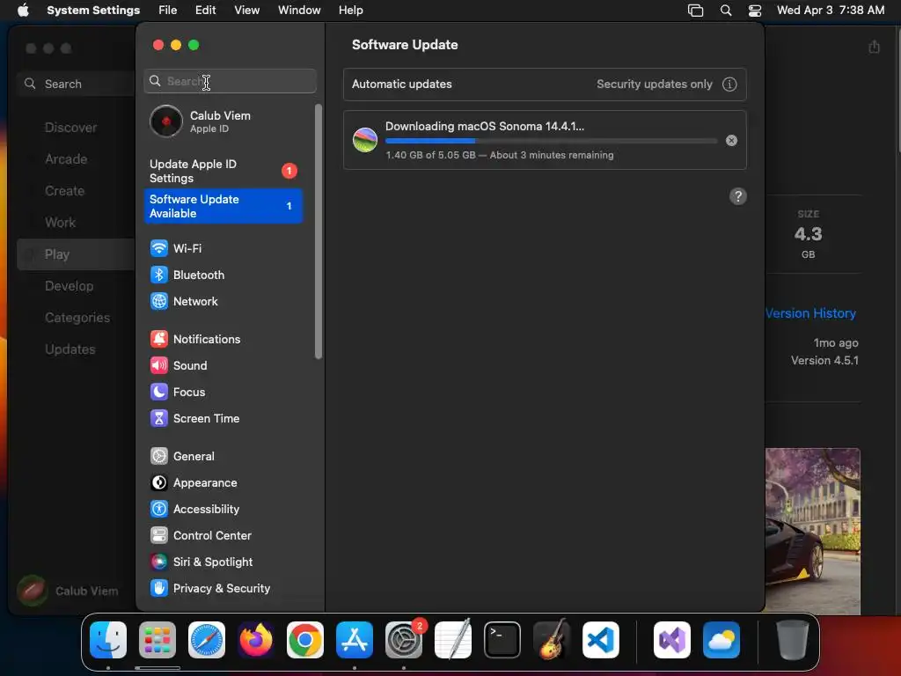Viewport: 901px width, 676px height.
Task: Open Siri & Spotlight settings
Action: point(201,562)
